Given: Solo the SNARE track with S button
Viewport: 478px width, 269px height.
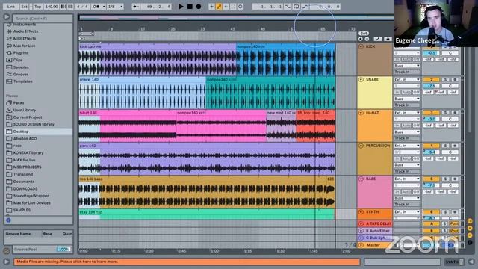Looking at the screenshot, I should coord(445,80).
